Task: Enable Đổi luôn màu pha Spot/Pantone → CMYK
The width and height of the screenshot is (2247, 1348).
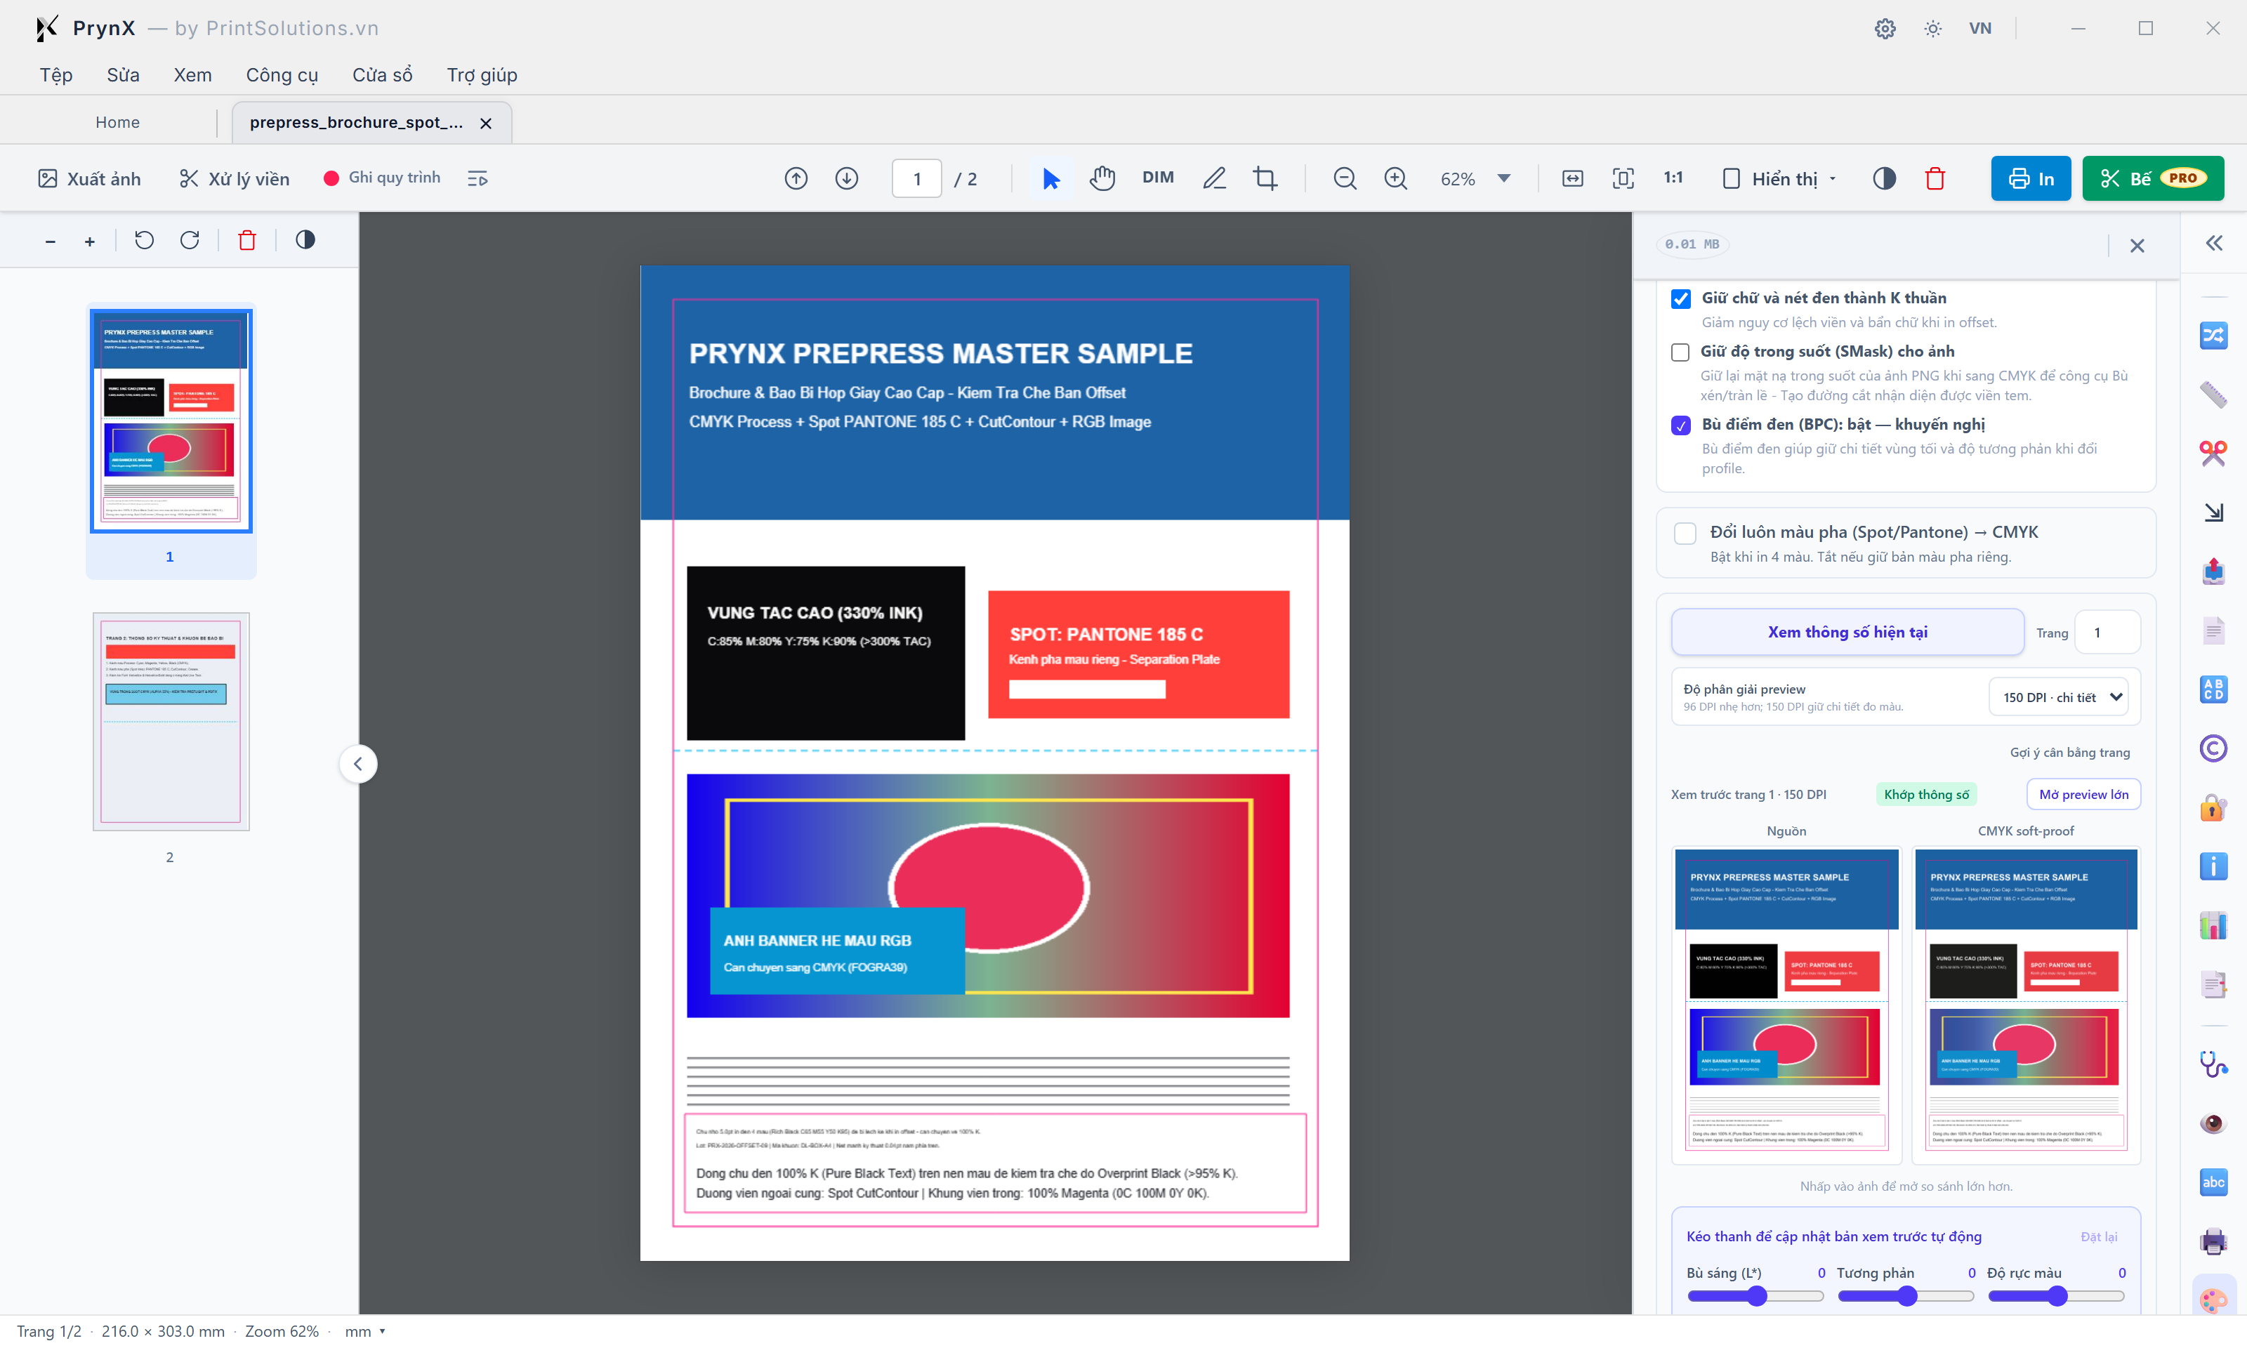Action: click(1685, 533)
